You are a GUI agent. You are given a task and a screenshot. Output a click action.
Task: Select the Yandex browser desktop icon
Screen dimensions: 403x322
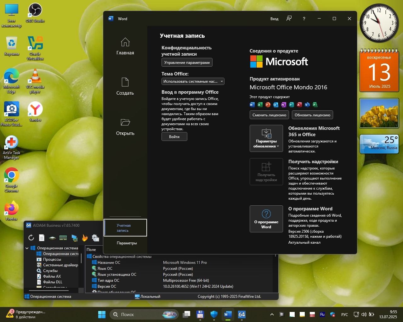35,112
